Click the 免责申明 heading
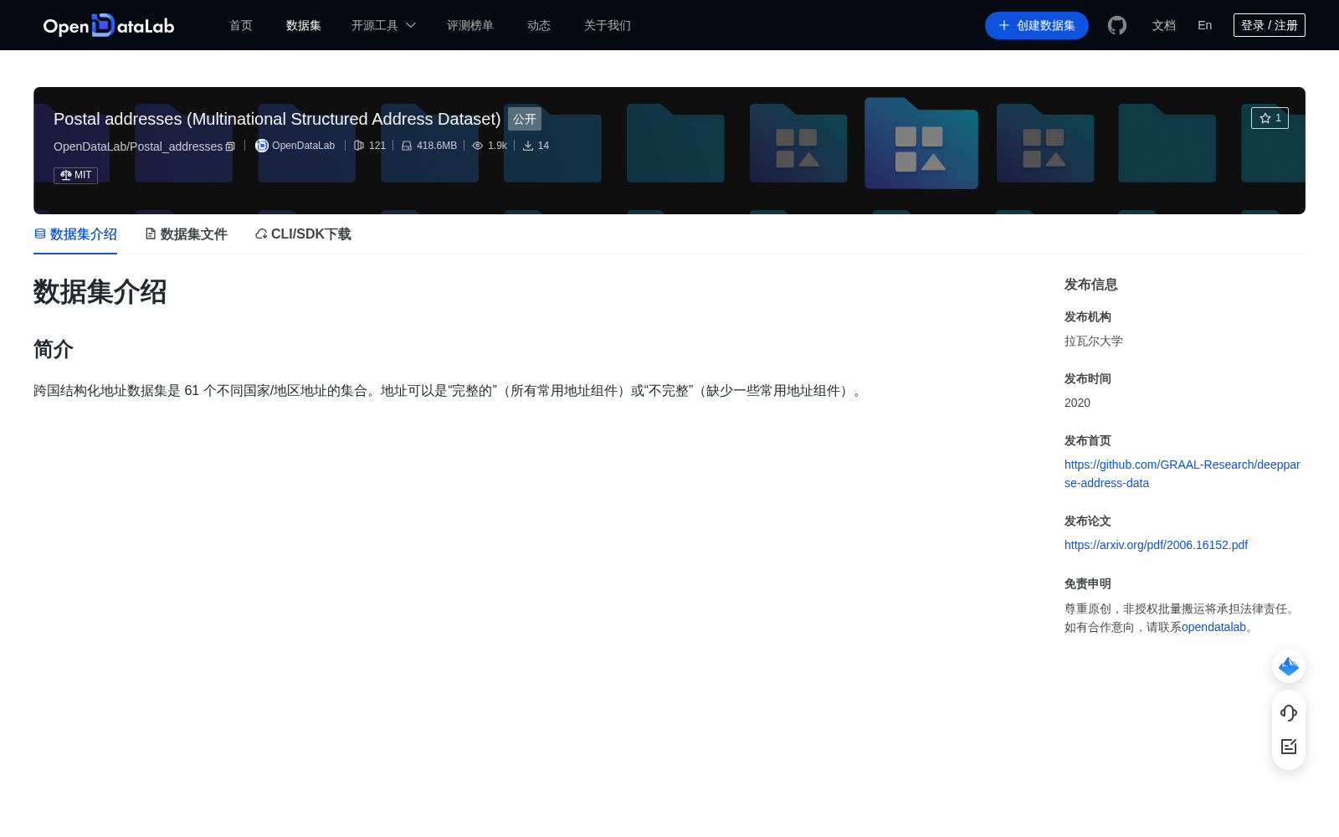The height and width of the screenshot is (837, 1339). point(1088,583)
